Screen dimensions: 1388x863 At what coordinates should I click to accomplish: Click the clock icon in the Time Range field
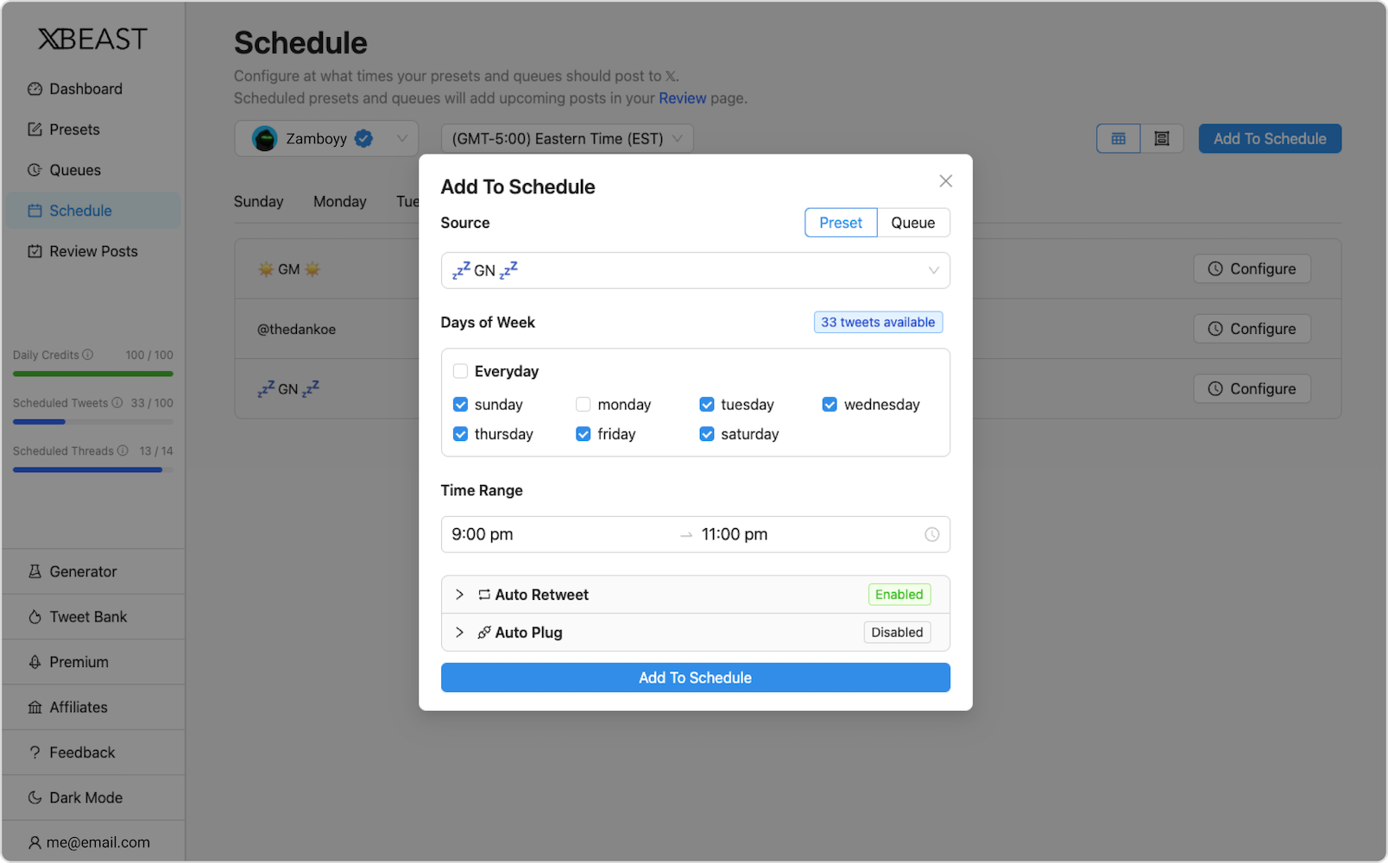[x=931, y=534]
